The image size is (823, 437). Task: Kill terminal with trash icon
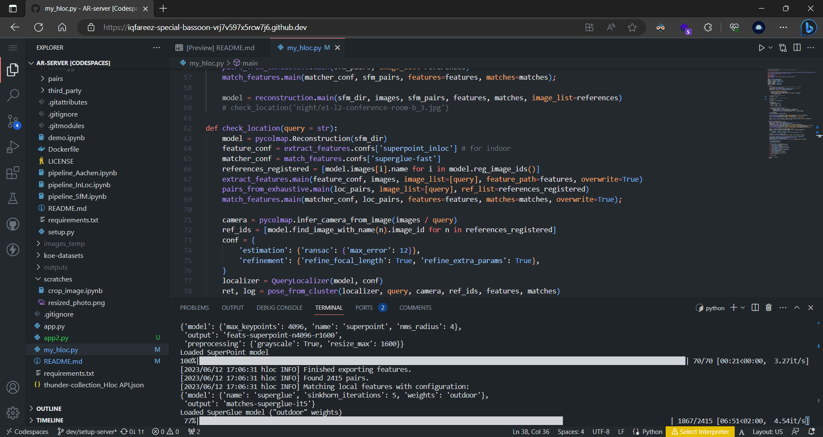click(x=769, y=308)
